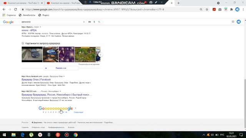
Task: Switch input language via РУС indicator
Action: pos(222,135)
